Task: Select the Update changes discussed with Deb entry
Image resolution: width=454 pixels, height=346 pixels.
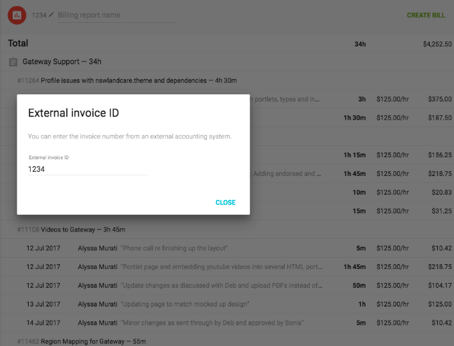Action: (227, 286)
